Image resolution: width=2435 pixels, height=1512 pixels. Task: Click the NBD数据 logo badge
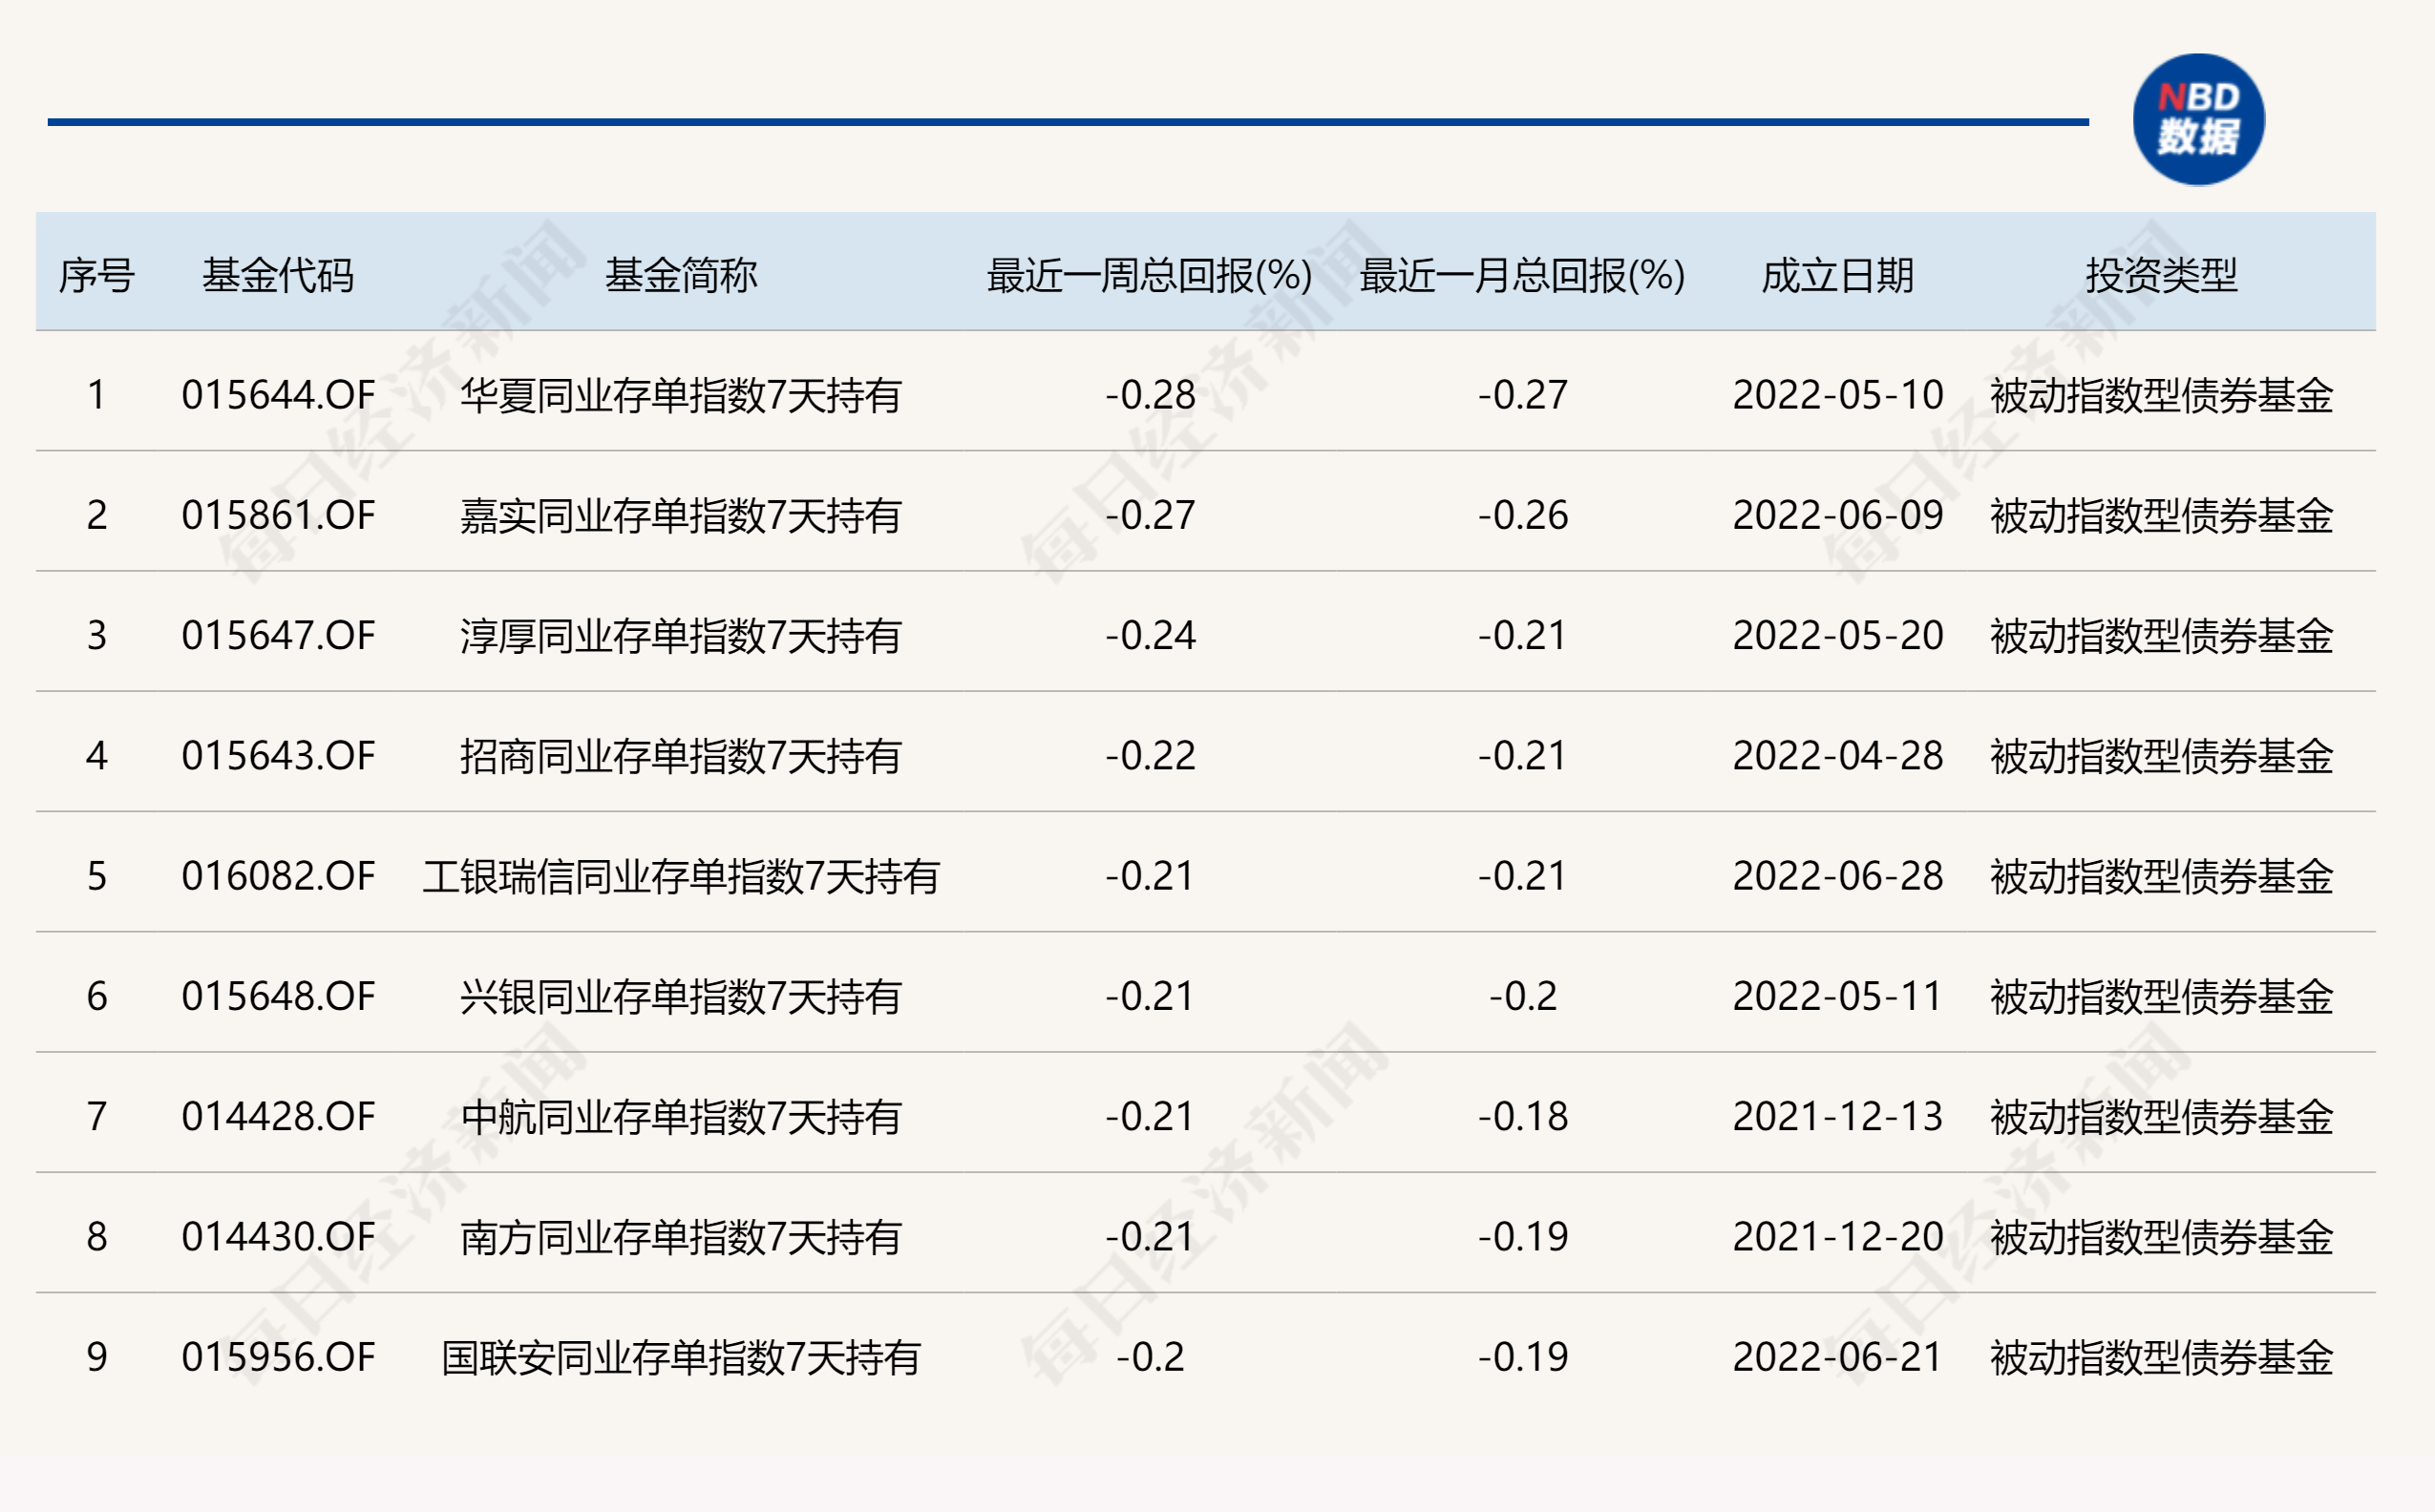(x=2198, y=119)
